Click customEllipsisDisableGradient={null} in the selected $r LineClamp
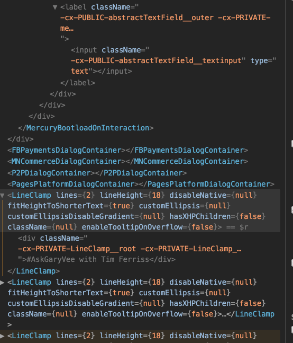 [x=86, y=216]
